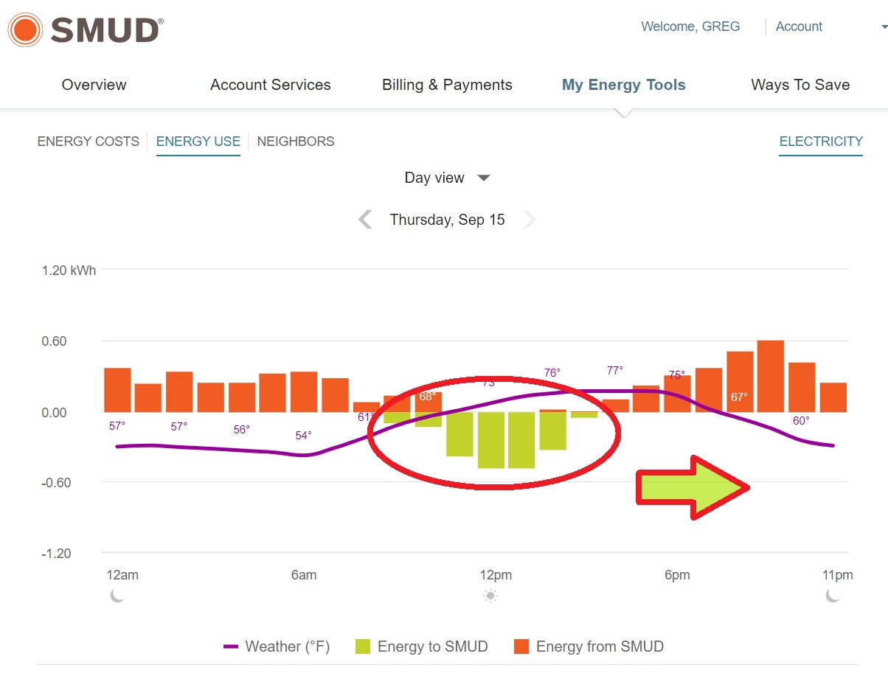The height and width of the screenshot is (676, 888).
Task: Click the sun icon under 12pm
Action: 490,596
